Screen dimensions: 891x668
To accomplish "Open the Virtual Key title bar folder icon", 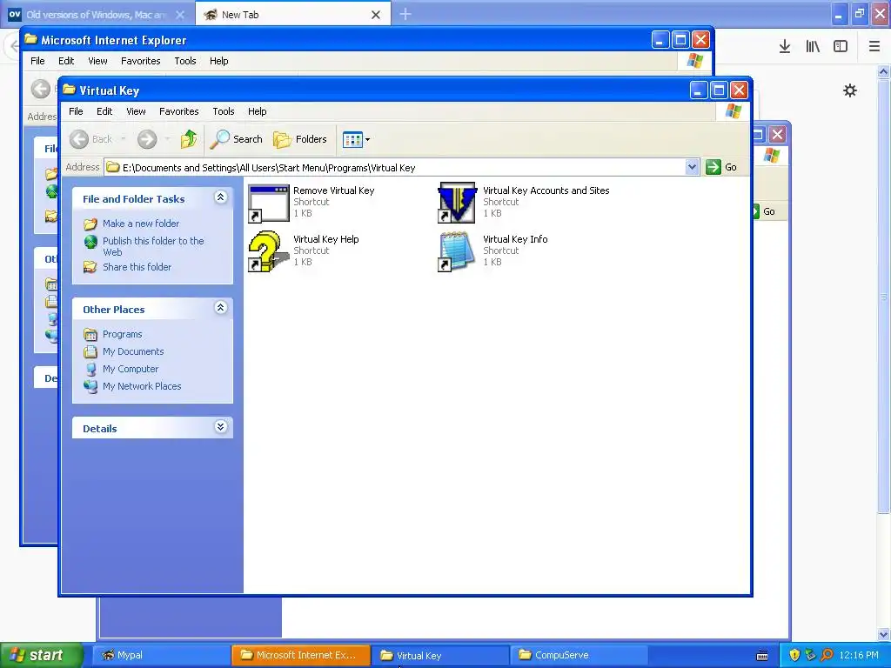I will (69, 90).
